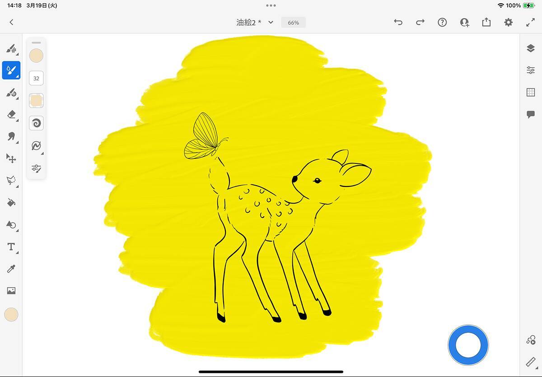Select the Pixel Brushes tool

click(11, 48)
